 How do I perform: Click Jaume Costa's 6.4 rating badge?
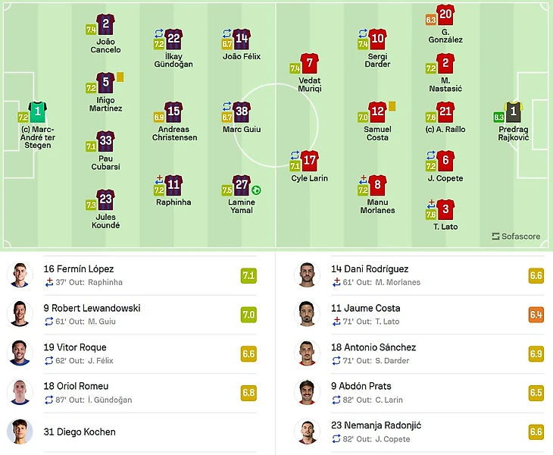click(x=536, y=314)
